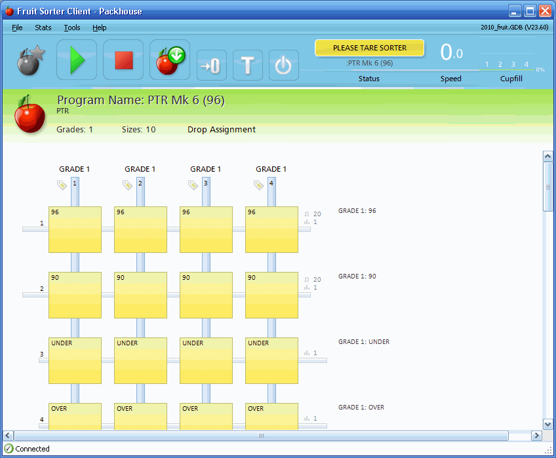Click the GRADE 1: 96 row label
556x458 pixels.
point(357,210)
